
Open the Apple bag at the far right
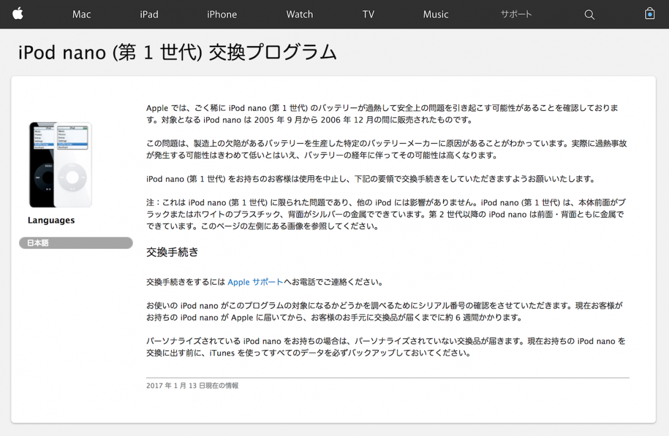tap(649, 14)
